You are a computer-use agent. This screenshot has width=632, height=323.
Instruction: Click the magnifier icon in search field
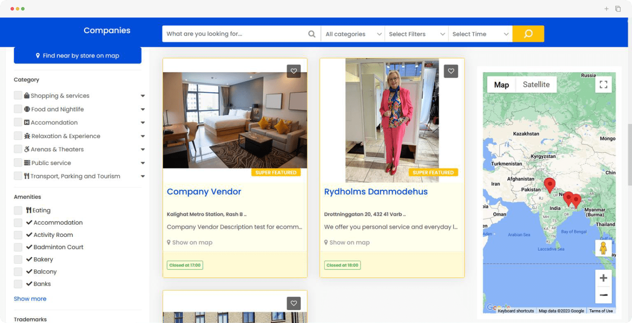coord(312,34)
